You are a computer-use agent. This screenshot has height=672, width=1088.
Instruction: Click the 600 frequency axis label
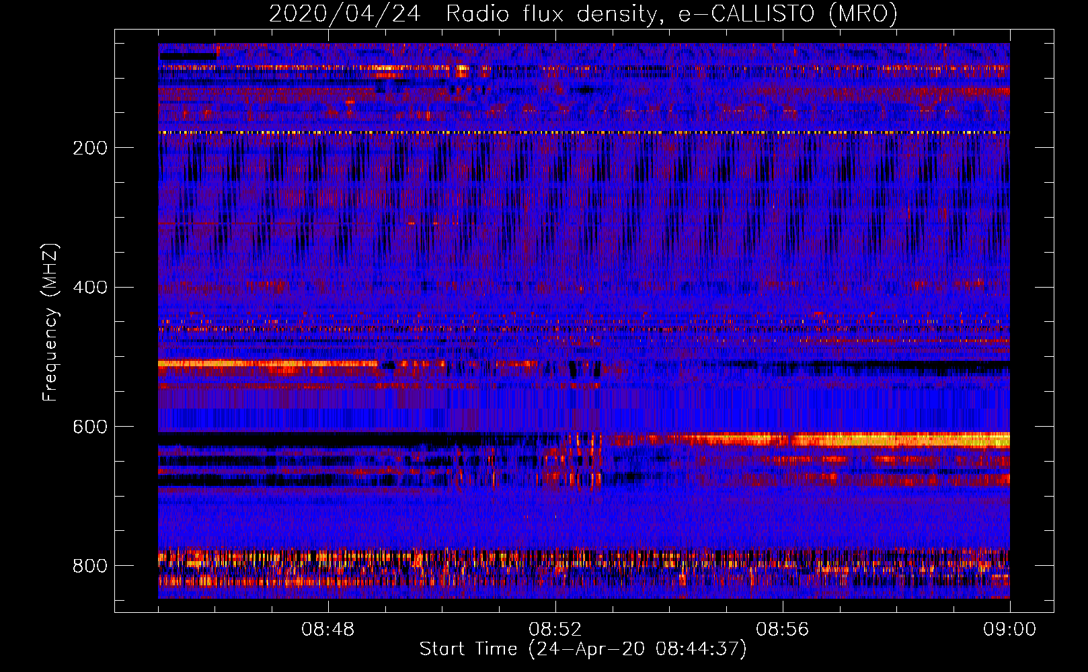tap(90, 427)
